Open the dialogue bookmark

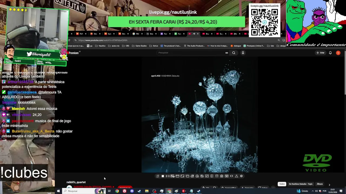(236, 46)
